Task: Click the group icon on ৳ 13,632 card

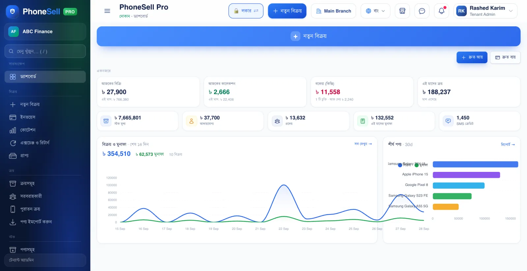Action: (277, 121)
